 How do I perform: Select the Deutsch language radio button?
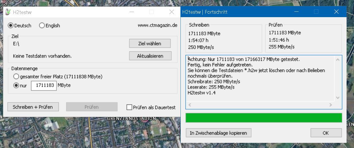click(x=11, y=25)
